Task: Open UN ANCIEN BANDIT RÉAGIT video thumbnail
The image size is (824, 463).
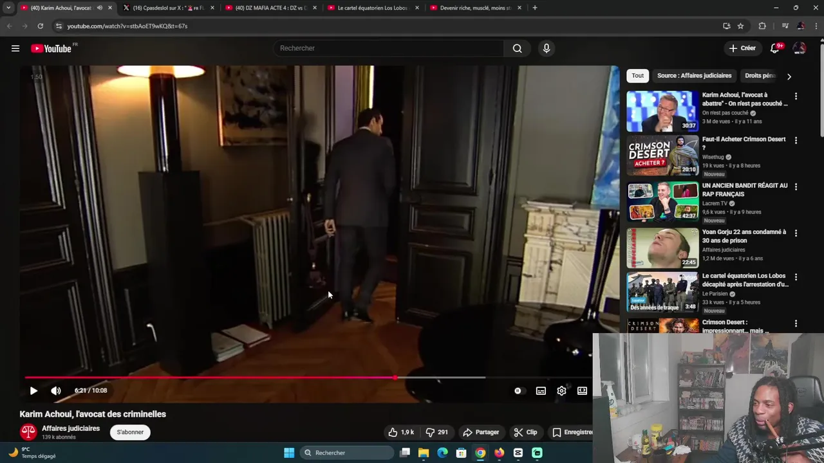Action: 662,201
